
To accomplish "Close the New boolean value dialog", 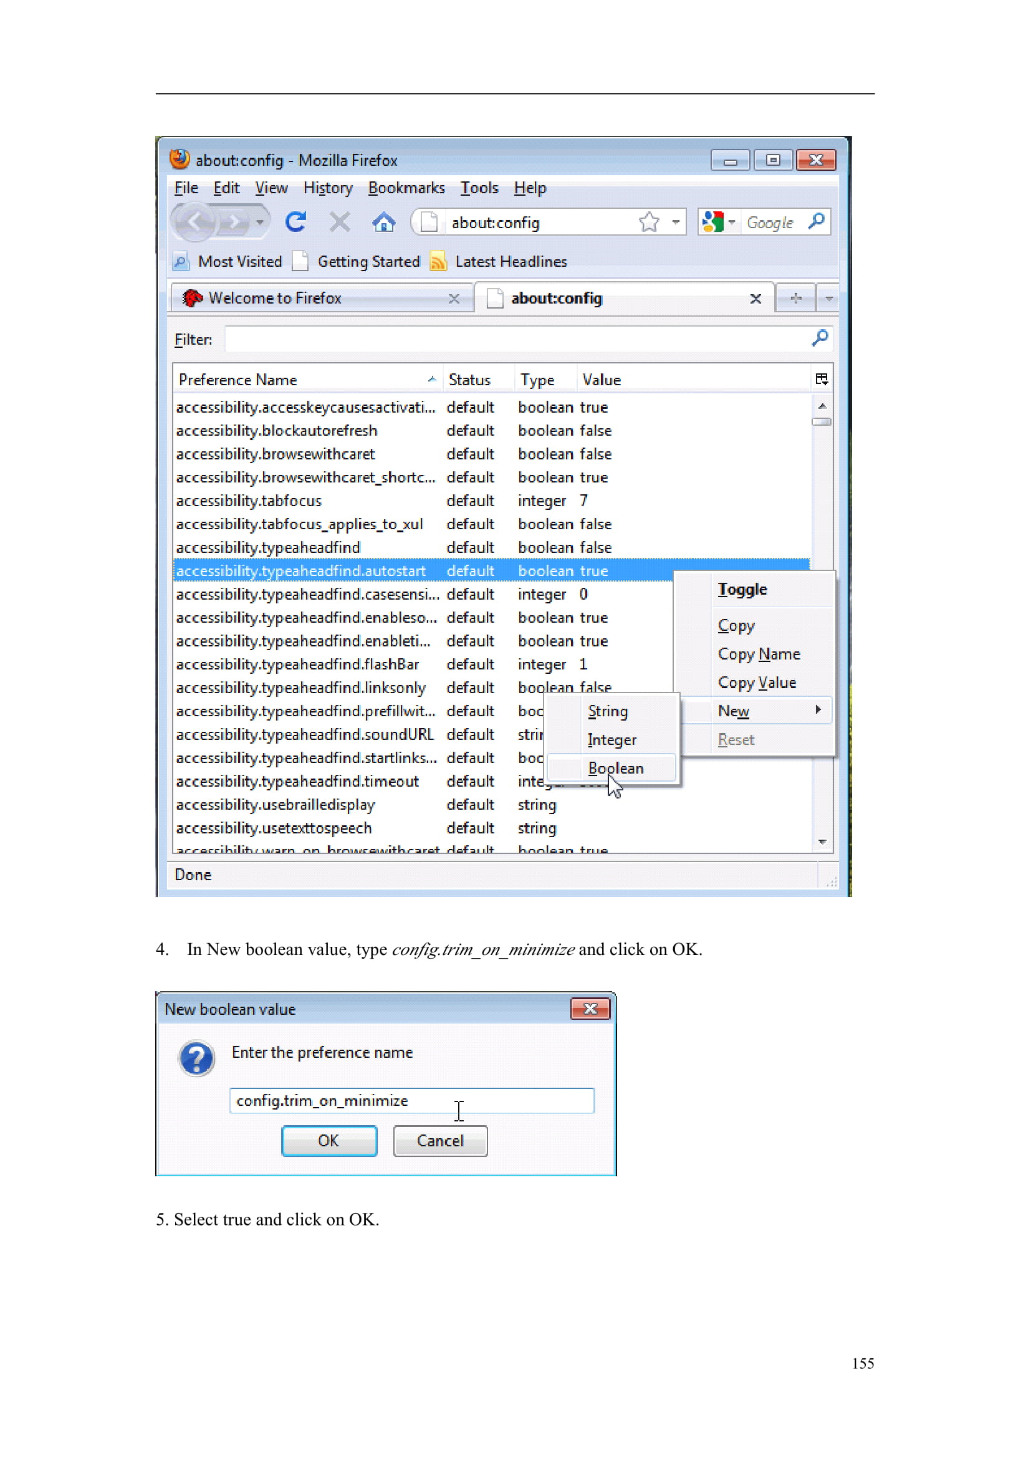I will pos(590,1009).
